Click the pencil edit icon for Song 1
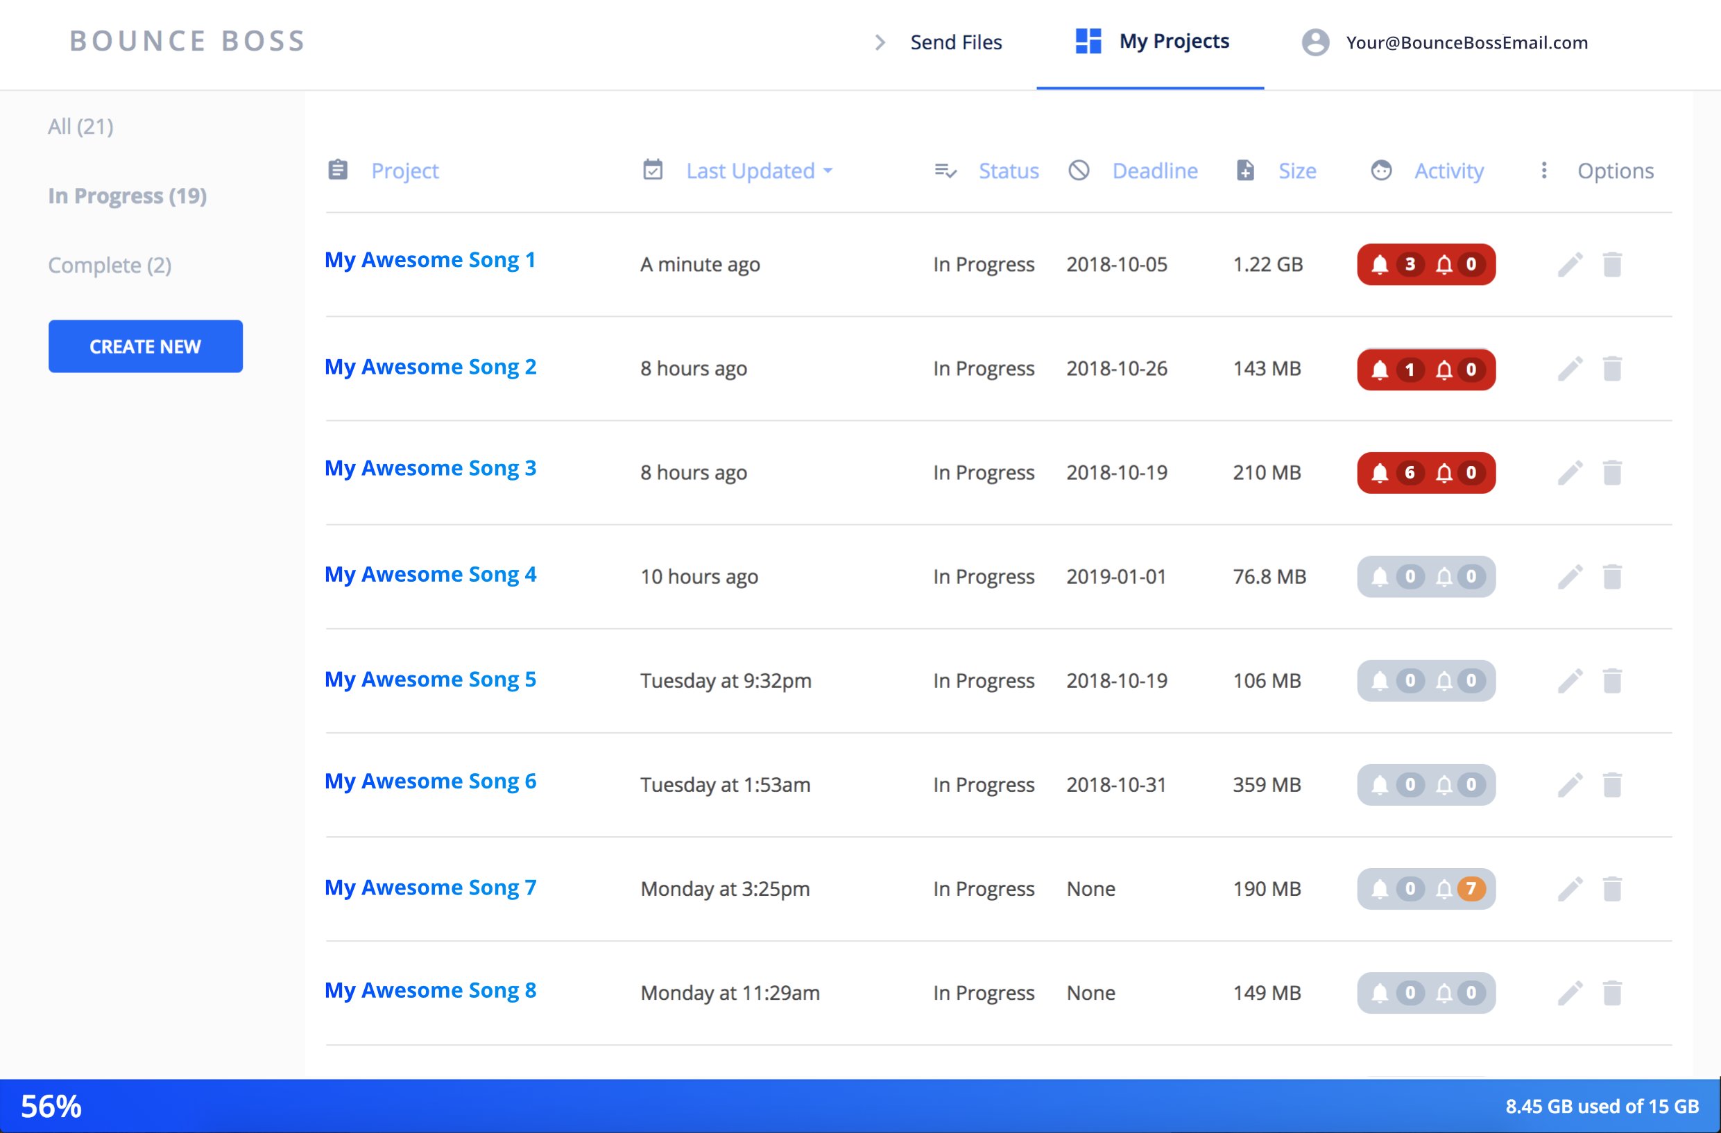Viewport: 1721px width, 1133px height. (1570, 265)
